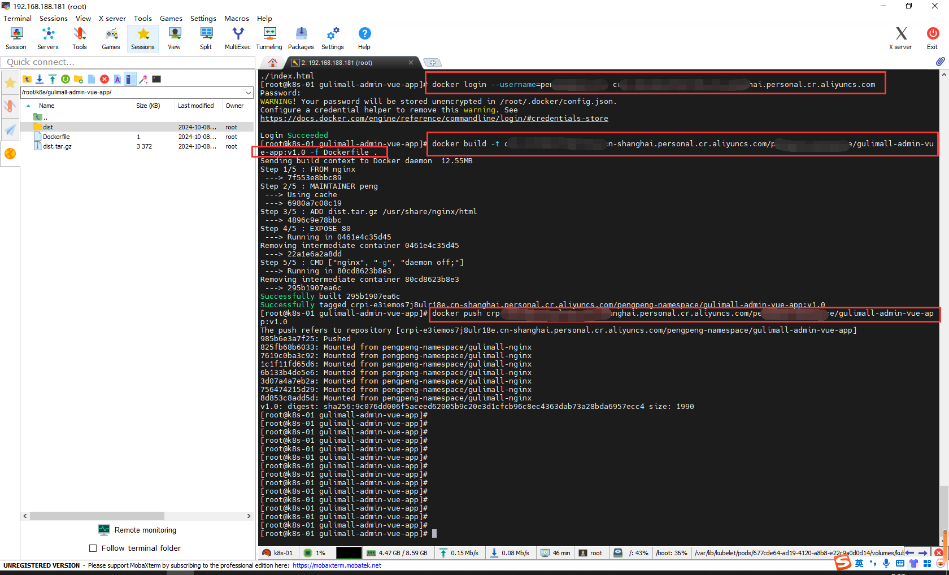
Task: Click the Remote monitoring button
Action: [x=137, y=530]
